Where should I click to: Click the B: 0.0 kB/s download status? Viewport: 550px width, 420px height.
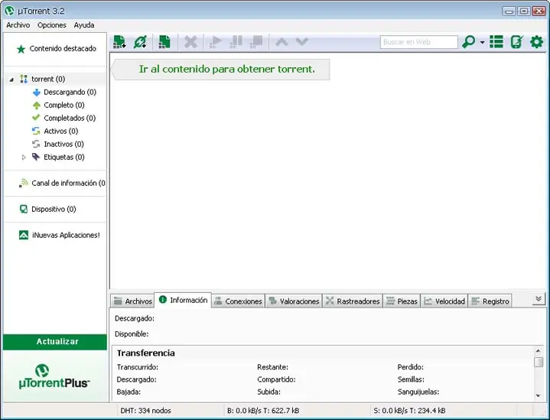[263, 411]
